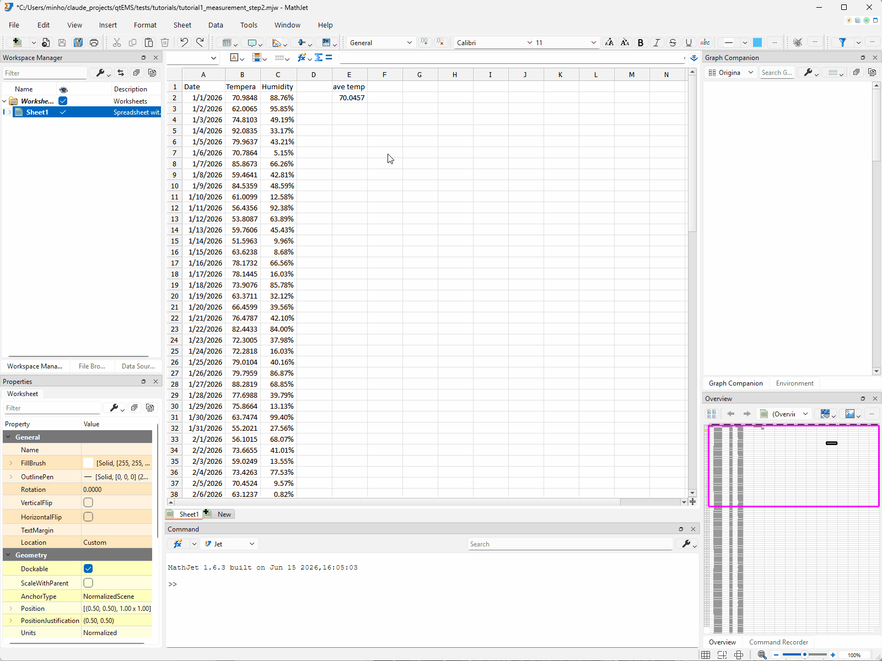Open the Calibri font dropdown

point(494,42)
